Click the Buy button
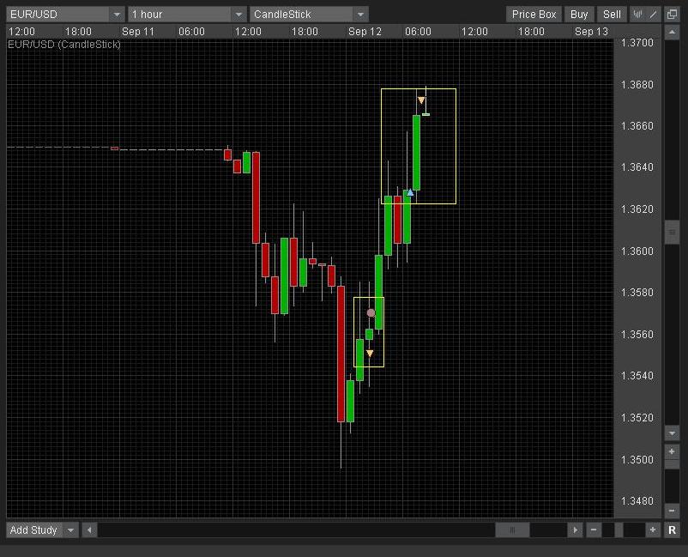The height and width of the screenshot is (557, 688). [x=579, y=15]
